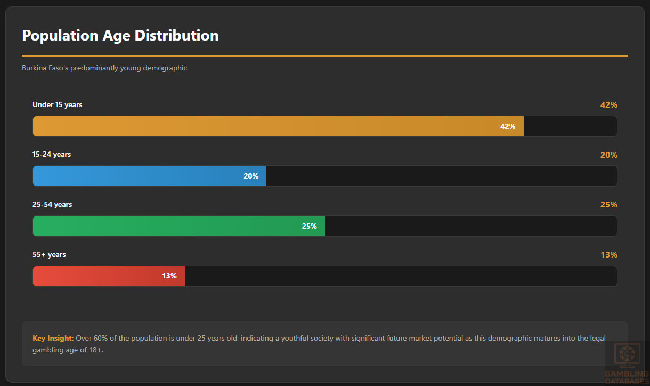Click the 25% value above the green bar
The image size is (650, 386).
608,205
